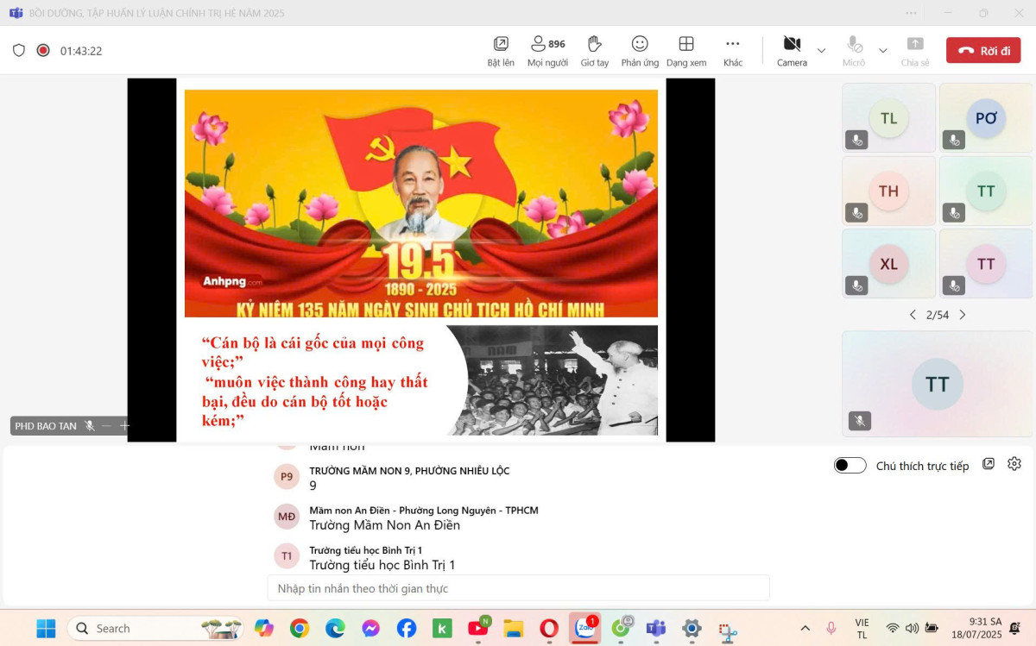Select the XL participant tile
Viewport: 1036px width, 646px height.
(x=888, y=264)
